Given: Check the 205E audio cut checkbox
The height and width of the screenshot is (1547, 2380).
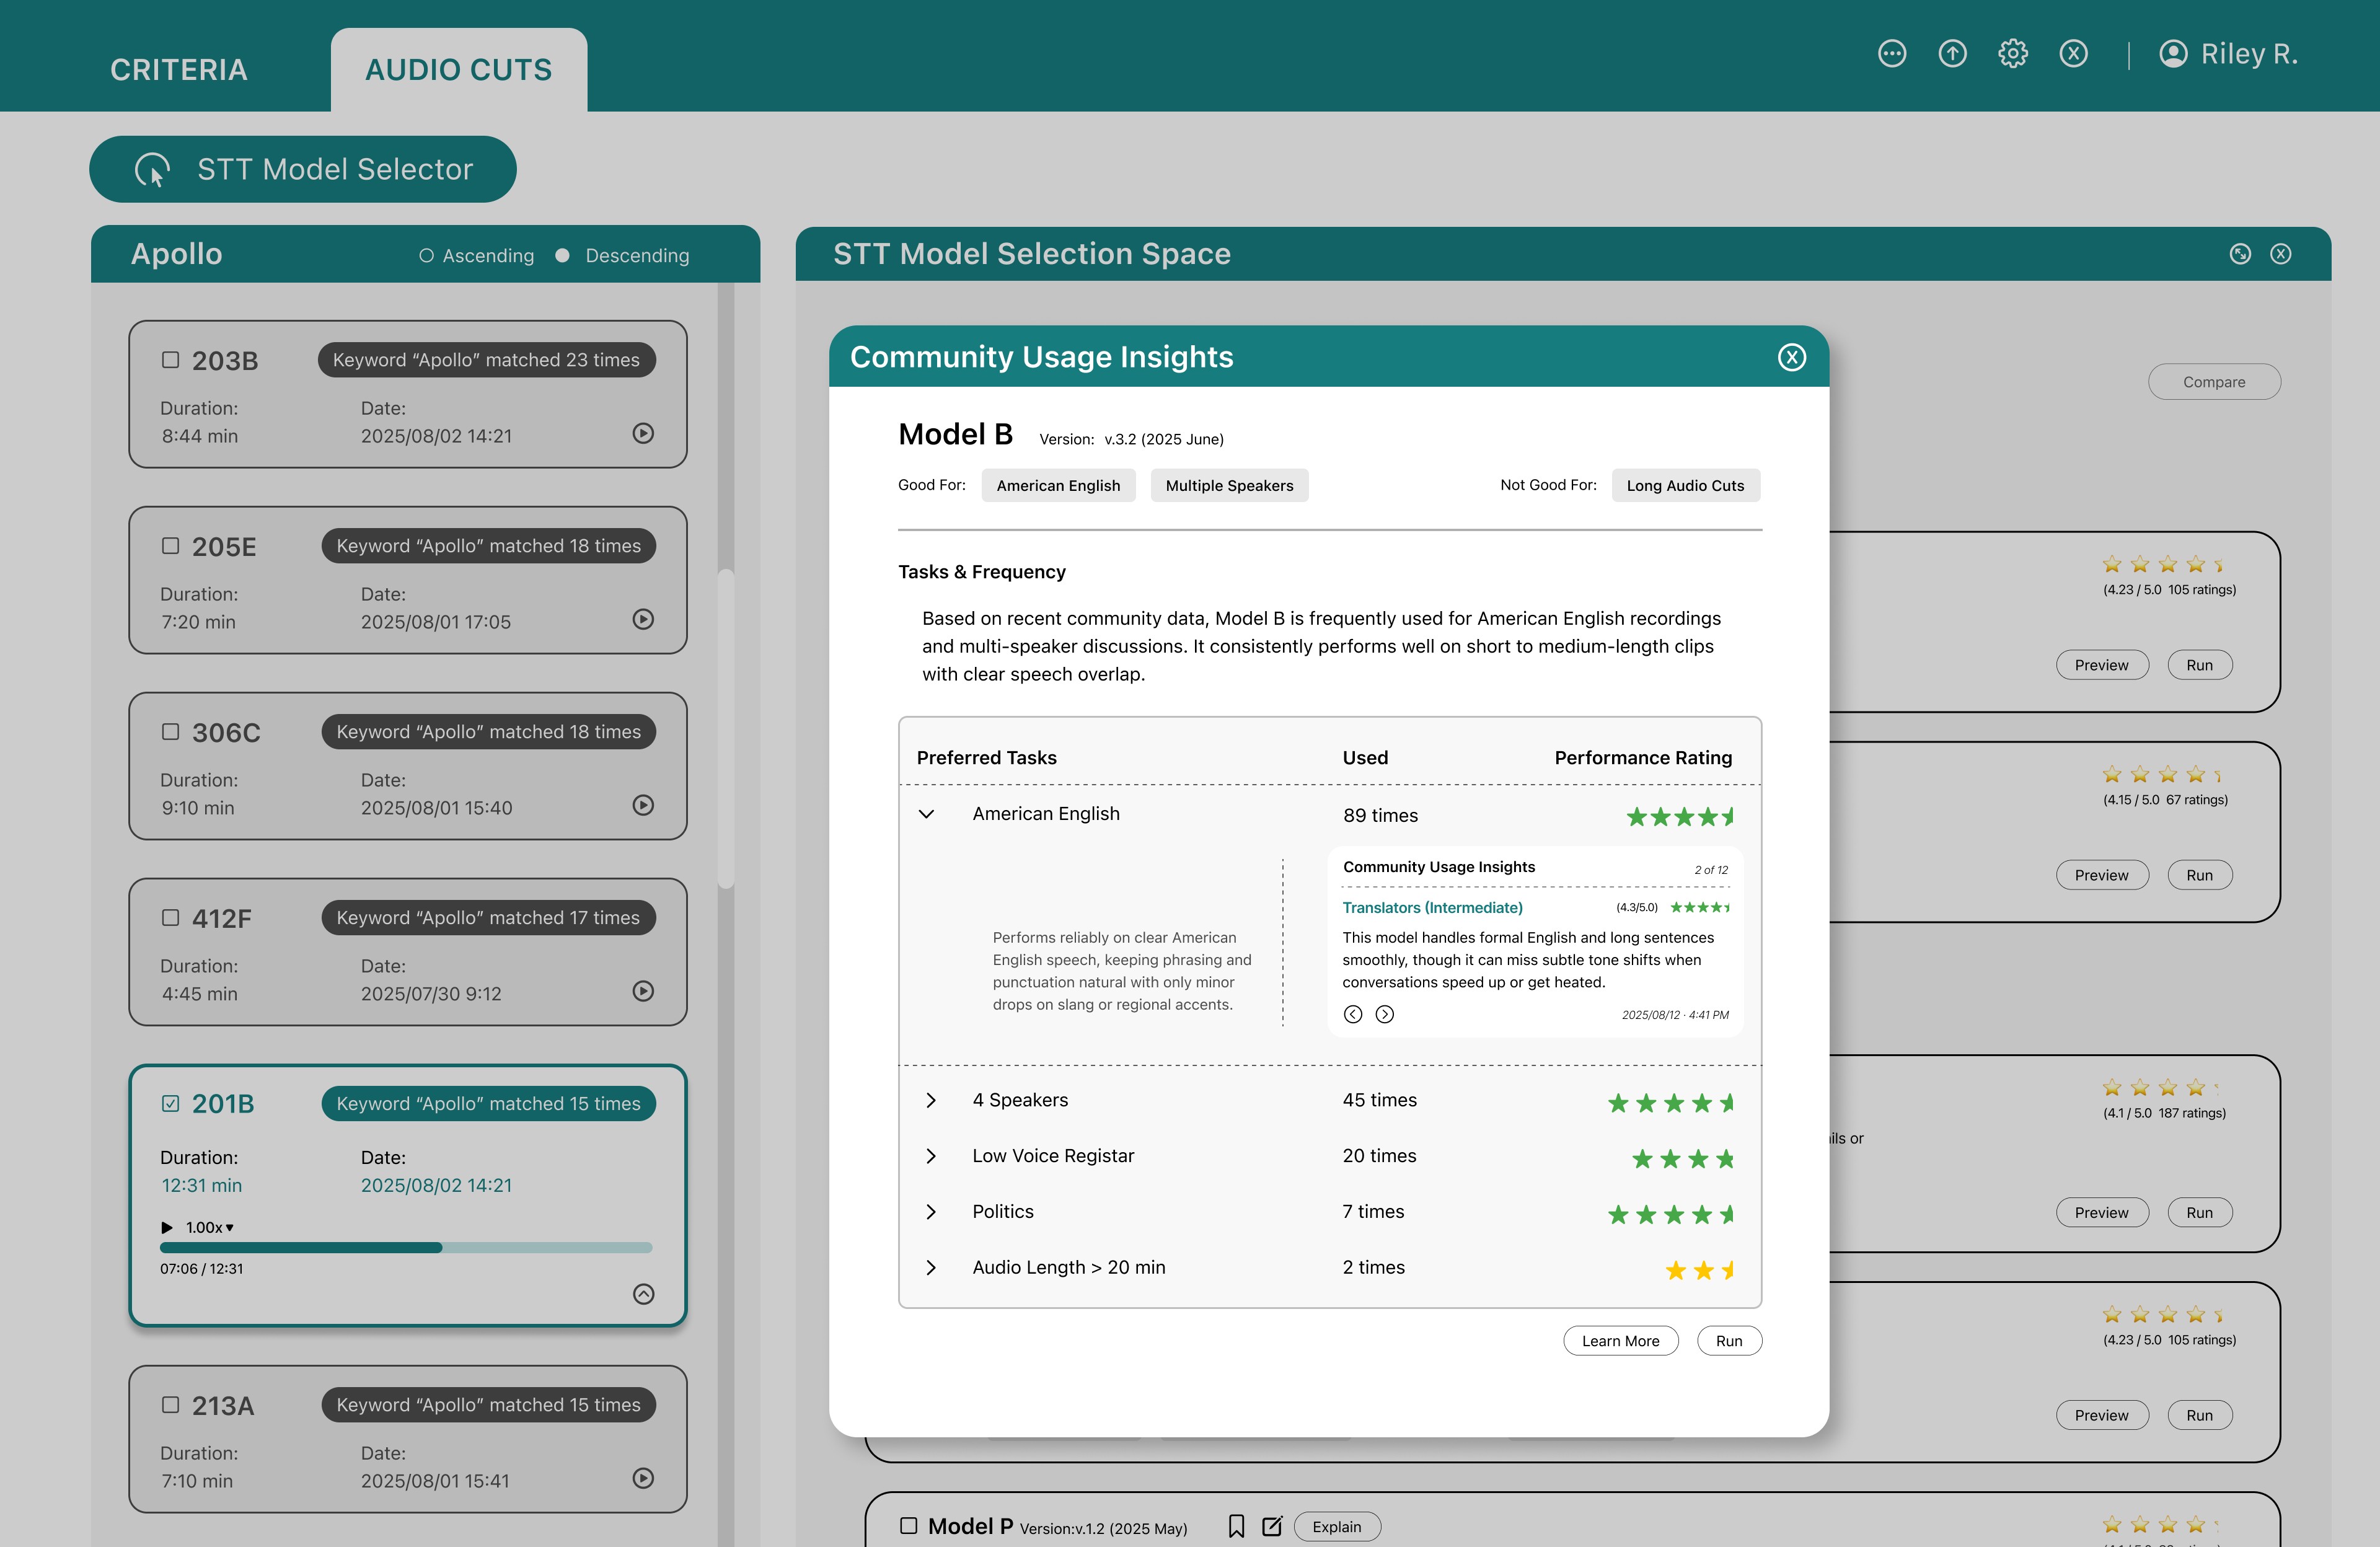Looking at the screenshot, I should coord(170,546).
